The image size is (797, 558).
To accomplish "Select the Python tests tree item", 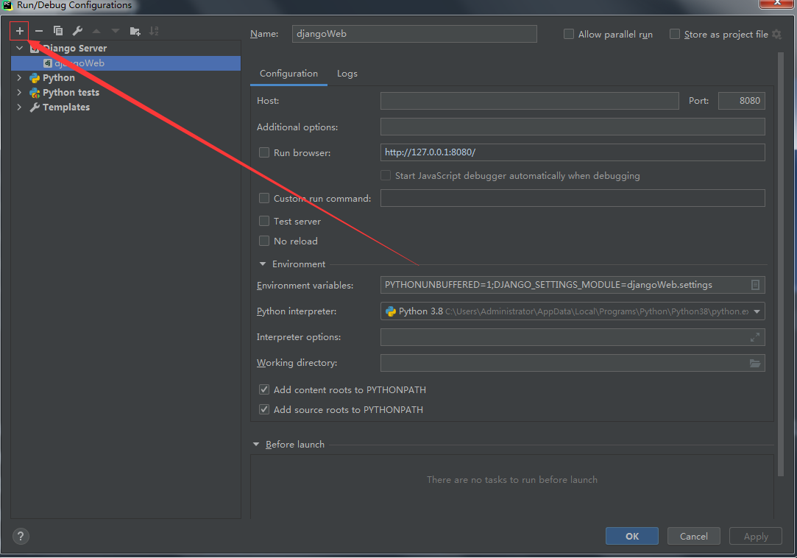I will [71, 93].
